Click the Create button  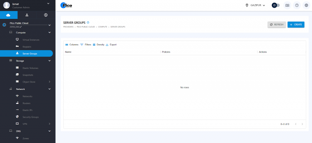(x=296, y=24)
